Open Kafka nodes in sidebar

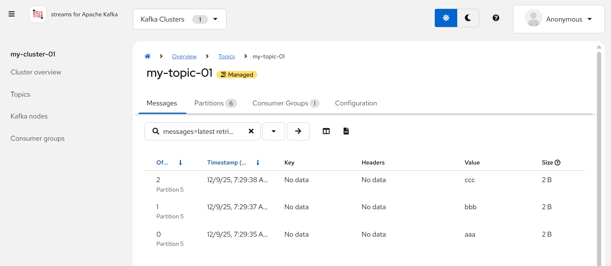pyautogui.click(x=29, y=116)
